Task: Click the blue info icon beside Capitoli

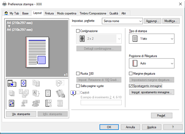Action: tap(73, 93)
